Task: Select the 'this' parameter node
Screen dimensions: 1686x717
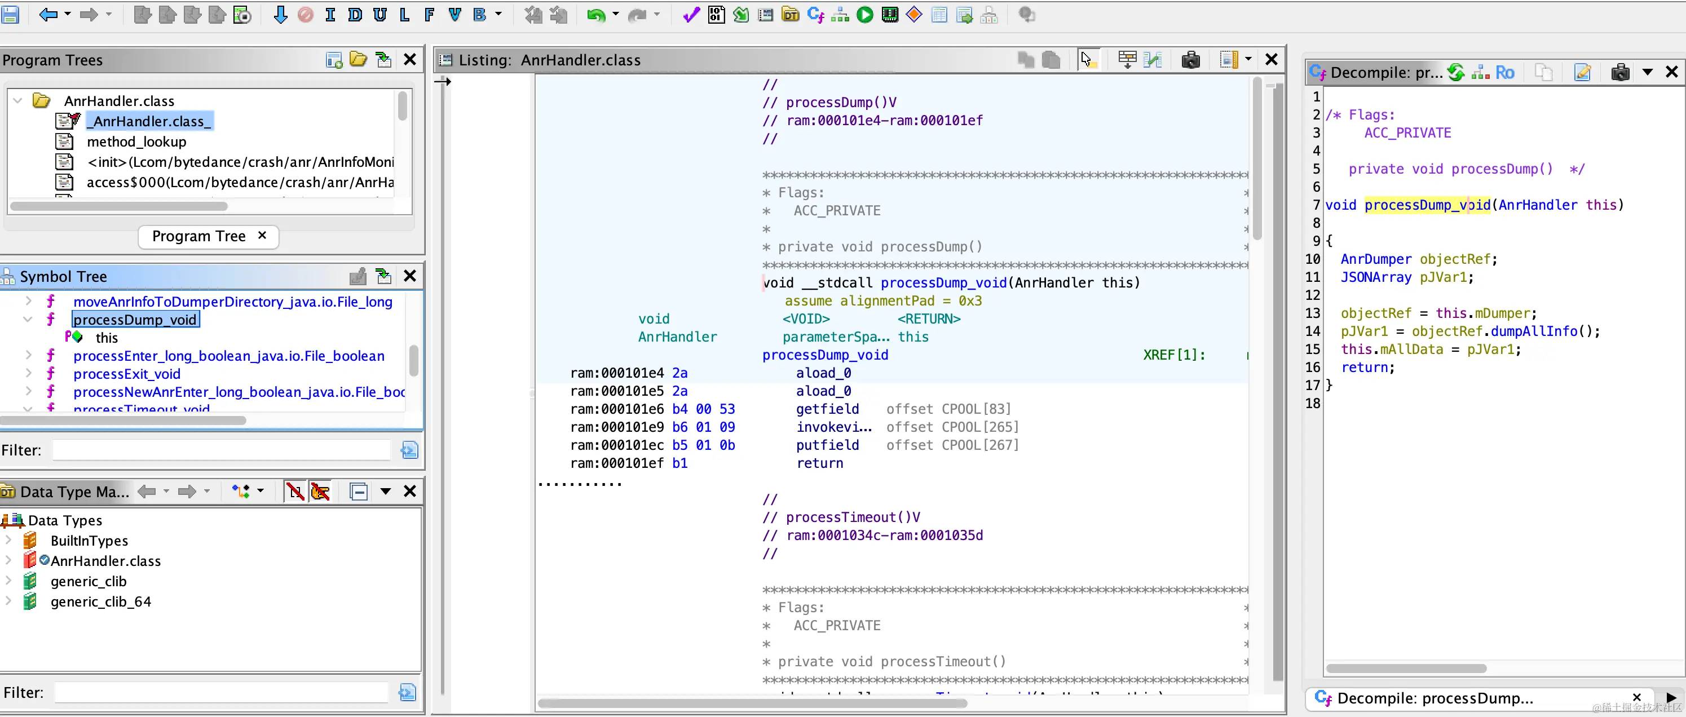Action: [x=107, y=338]
